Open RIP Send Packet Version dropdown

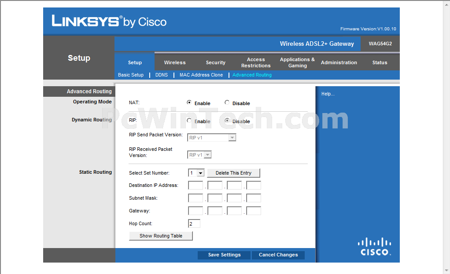tap(211, 138)
